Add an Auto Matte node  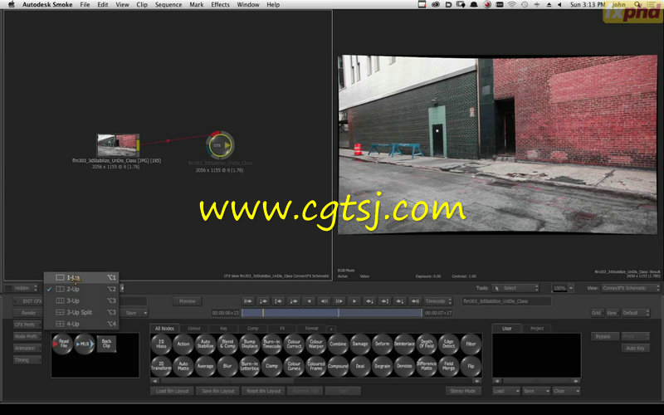(x=183, y=366)
